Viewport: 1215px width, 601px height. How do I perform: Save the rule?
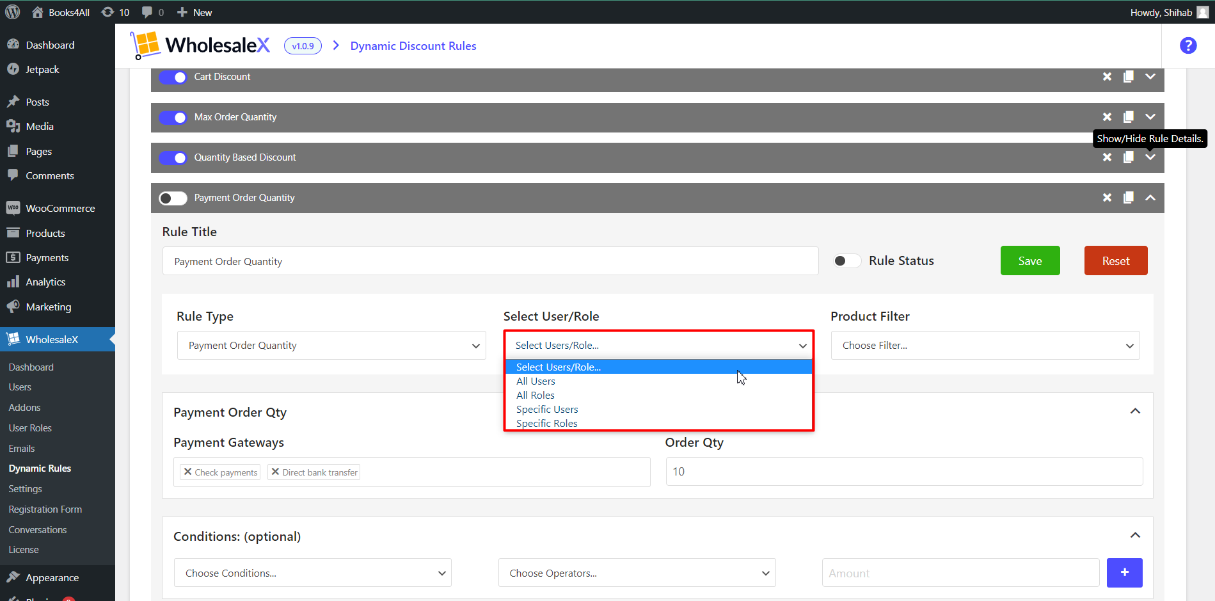(x=1030, y=260)
